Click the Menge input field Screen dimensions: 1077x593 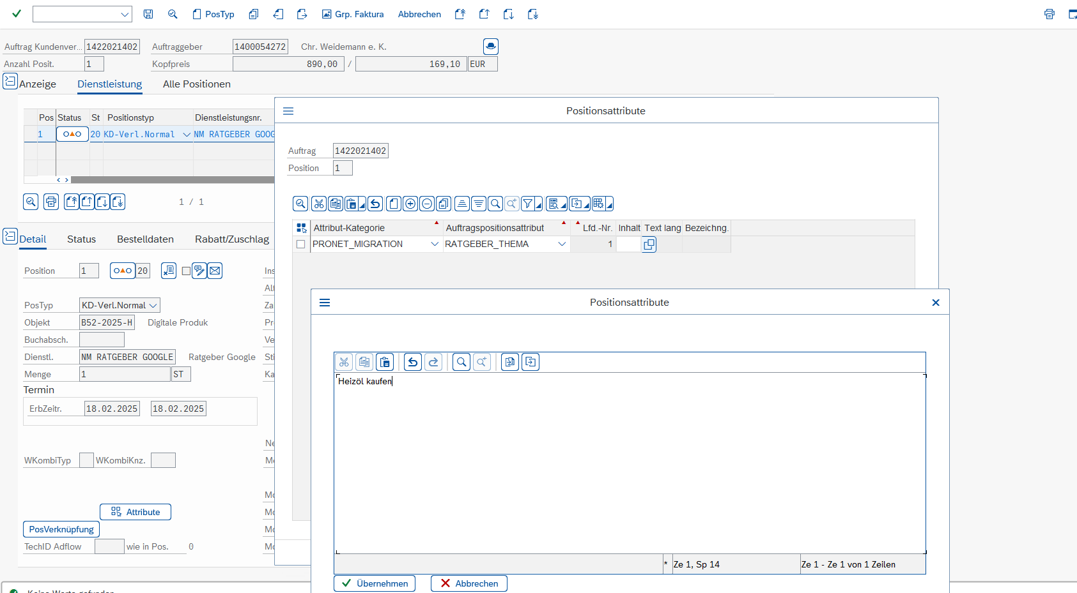(x=125, y=374)
